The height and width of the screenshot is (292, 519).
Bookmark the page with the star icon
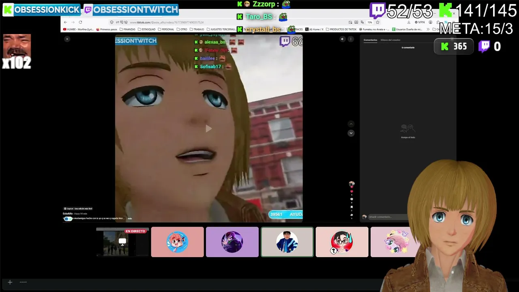[377, 22]
